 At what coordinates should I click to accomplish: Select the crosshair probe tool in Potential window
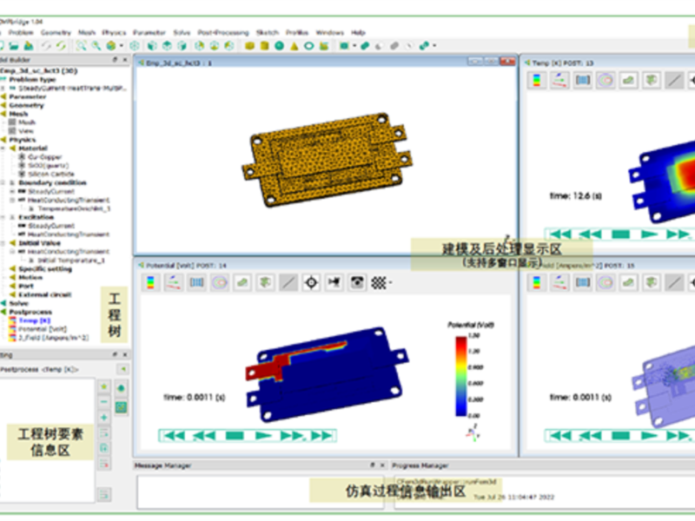coord(311,282)
